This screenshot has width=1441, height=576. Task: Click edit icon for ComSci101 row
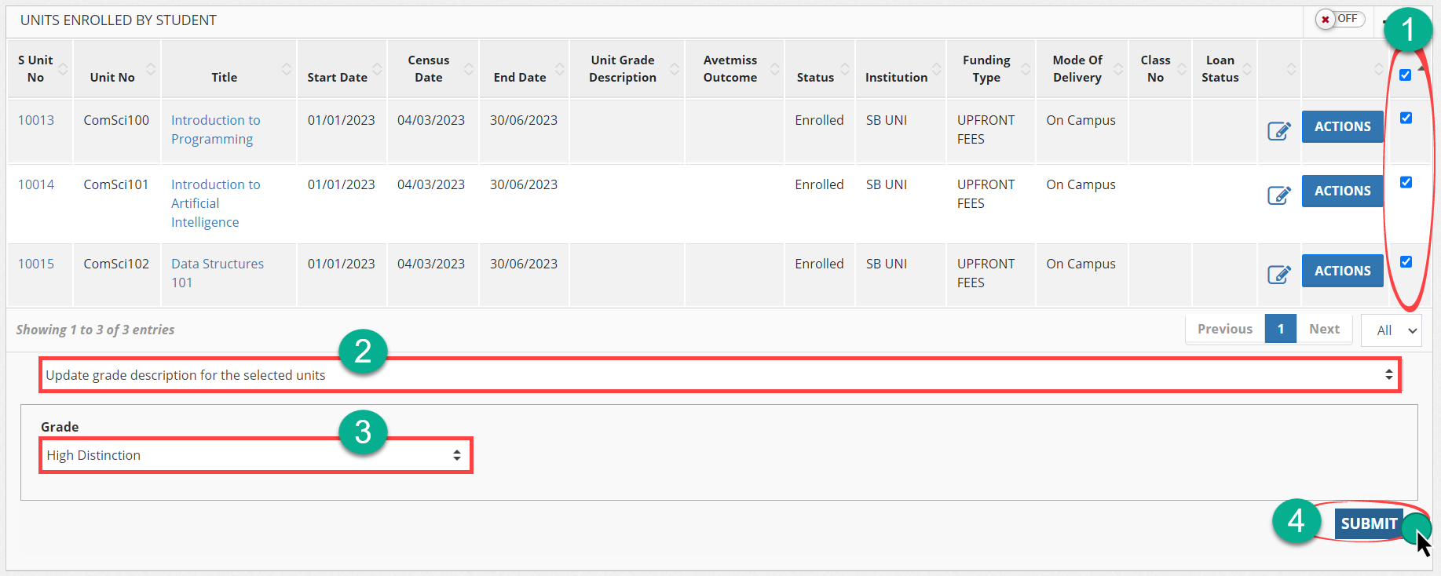click(1278, 195)
